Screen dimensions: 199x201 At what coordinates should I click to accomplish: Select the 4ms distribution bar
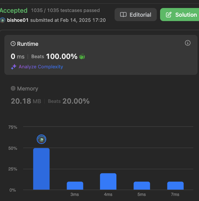pos(108,181)
